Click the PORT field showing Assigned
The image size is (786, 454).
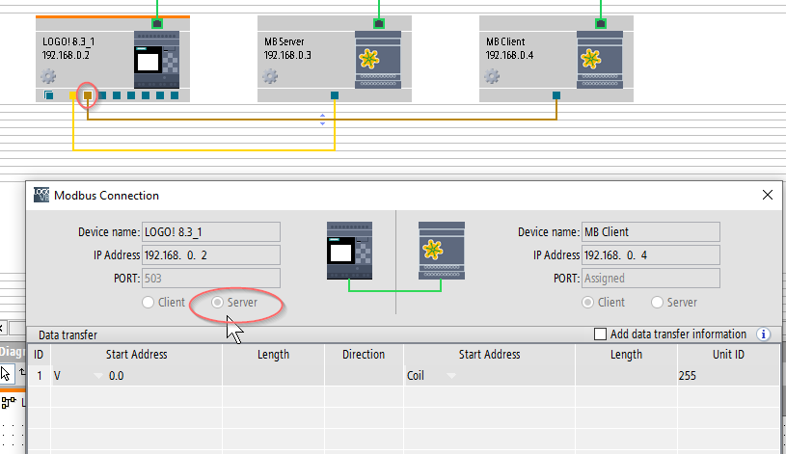(x=651, y=279)
